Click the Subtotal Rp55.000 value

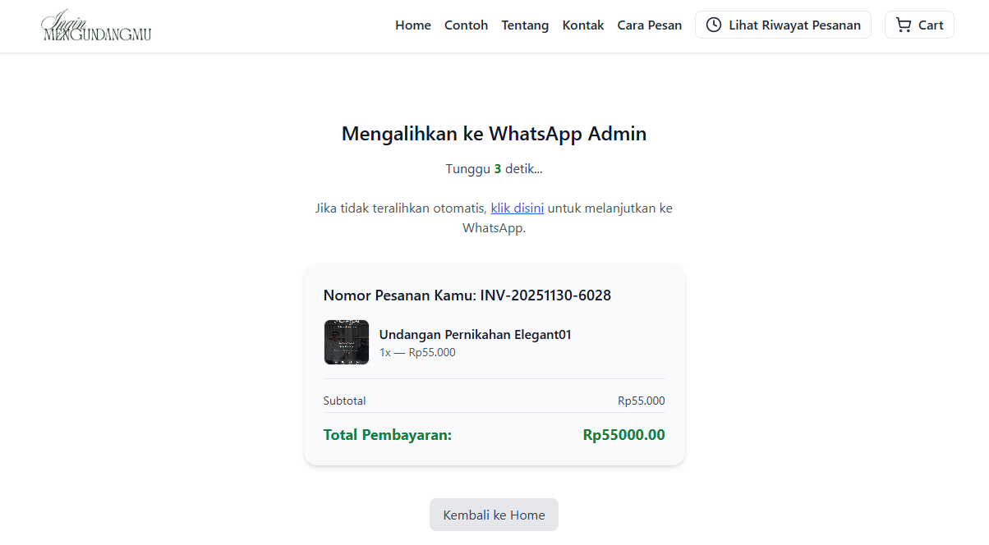641,401
